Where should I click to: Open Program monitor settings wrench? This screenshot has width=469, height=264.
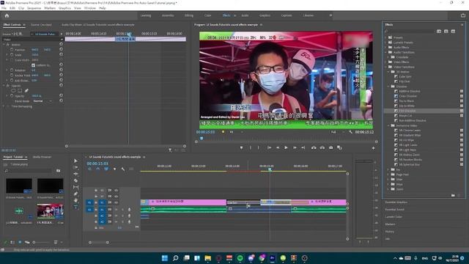350,132
